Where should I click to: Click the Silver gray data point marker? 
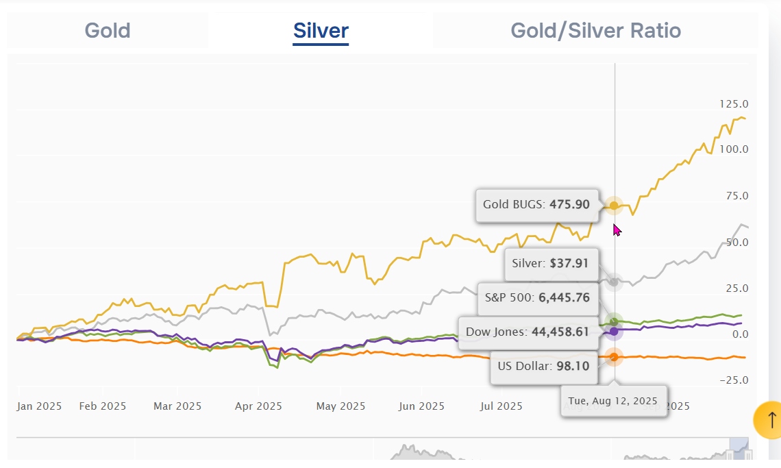(x=614, y=282)
